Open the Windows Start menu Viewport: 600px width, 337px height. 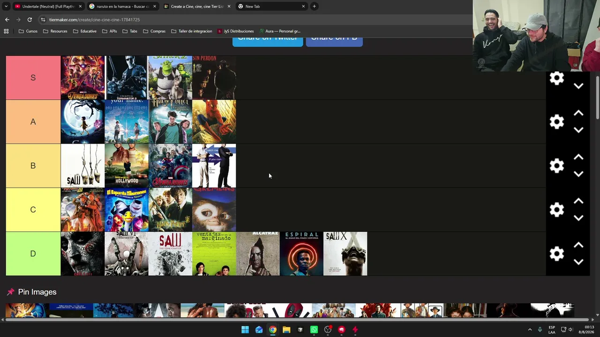[x=245, y=330]
